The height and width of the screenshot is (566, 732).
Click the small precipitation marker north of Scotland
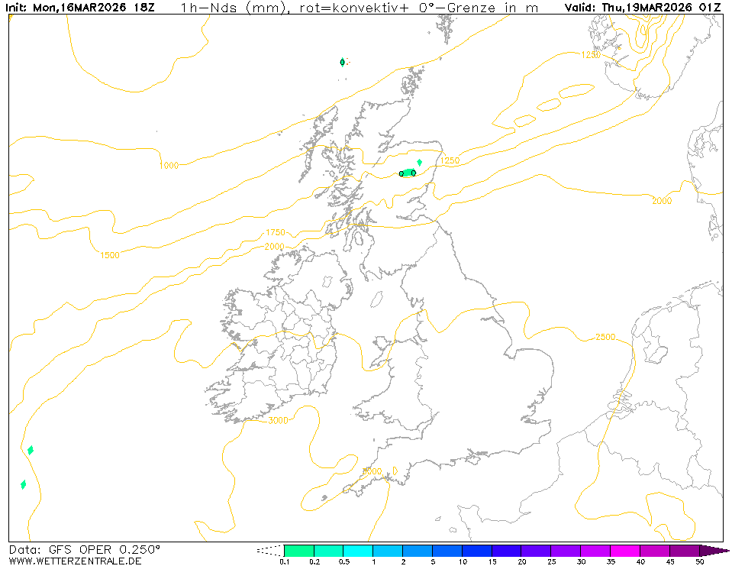(342, 62)
